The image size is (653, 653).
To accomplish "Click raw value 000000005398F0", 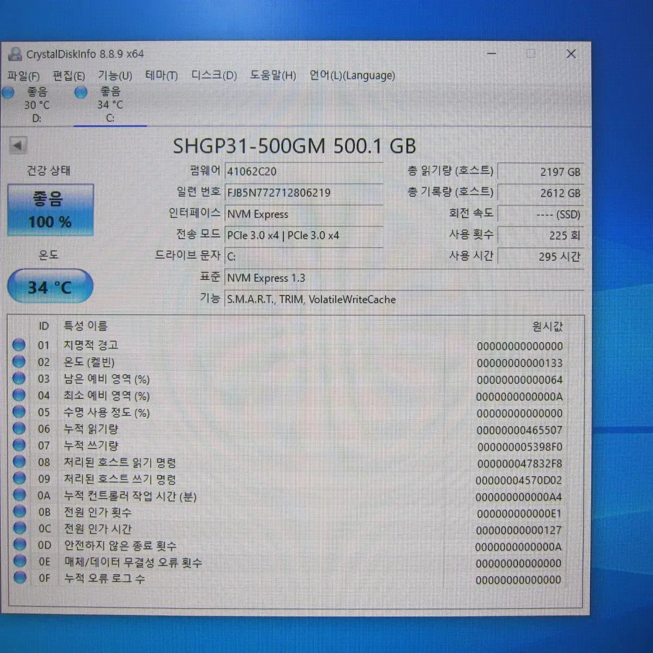I will pyautogui.click(x=520, y=447).
